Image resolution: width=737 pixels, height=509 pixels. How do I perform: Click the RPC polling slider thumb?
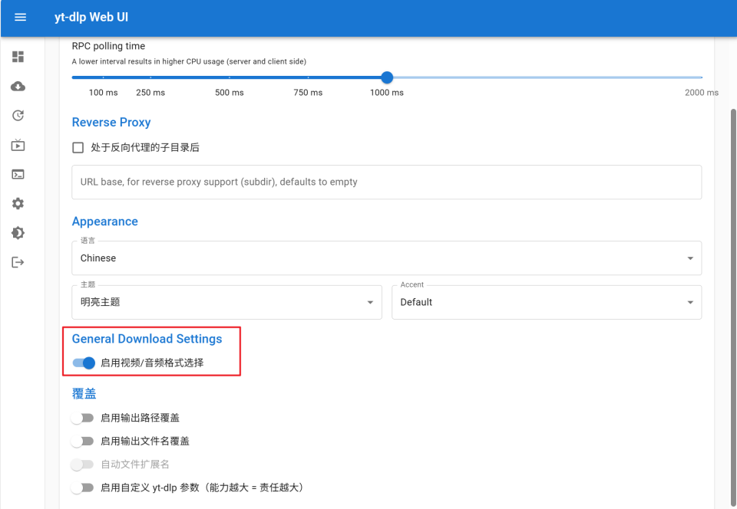click(x=387, y=77)
